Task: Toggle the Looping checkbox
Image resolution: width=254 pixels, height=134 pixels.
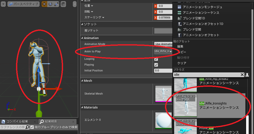Action: pos(156,59)
